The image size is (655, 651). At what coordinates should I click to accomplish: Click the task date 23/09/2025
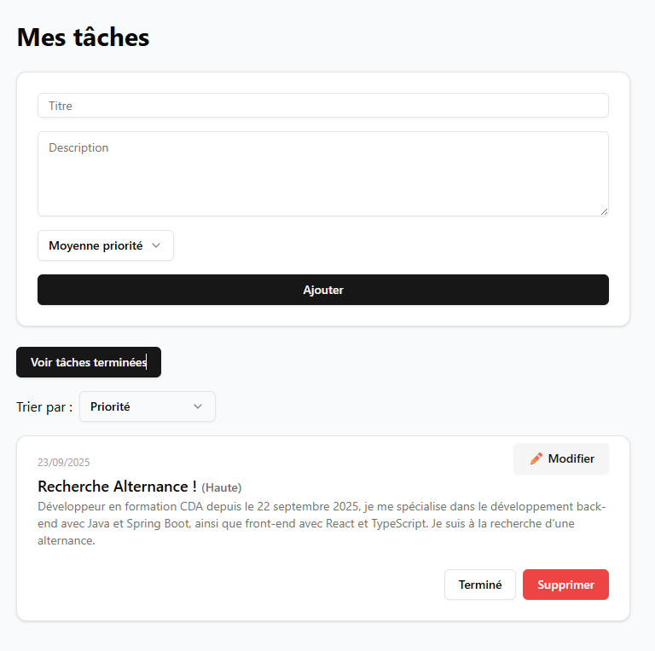point(63,463)
